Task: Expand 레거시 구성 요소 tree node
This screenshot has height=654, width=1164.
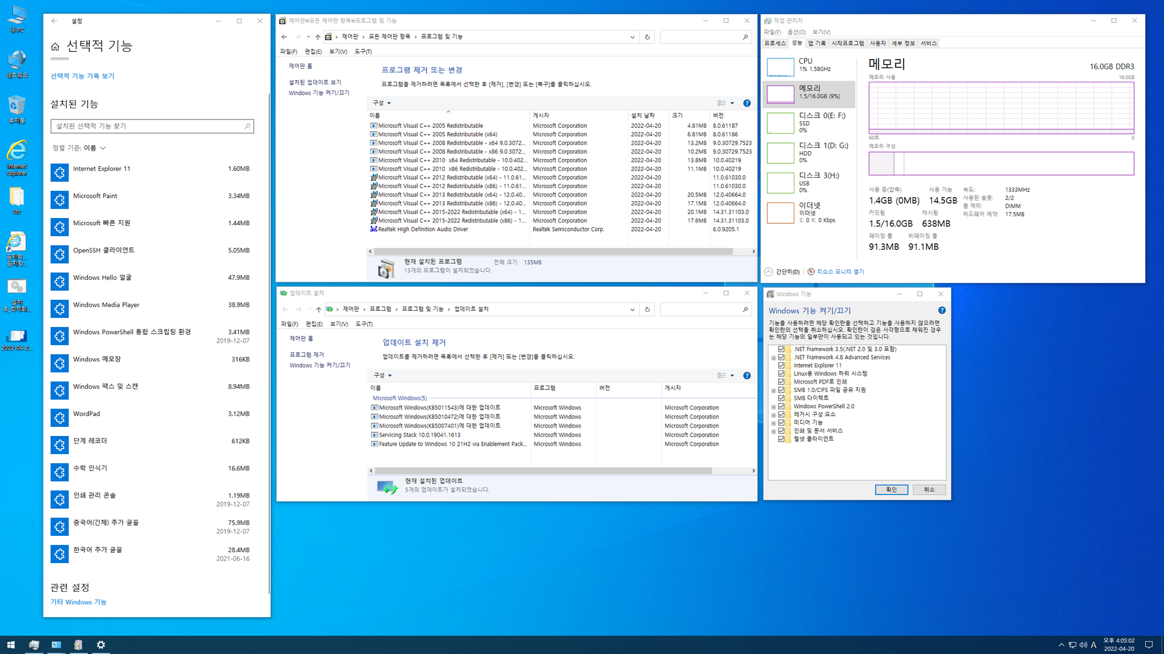Action: [x=774, y=415]
